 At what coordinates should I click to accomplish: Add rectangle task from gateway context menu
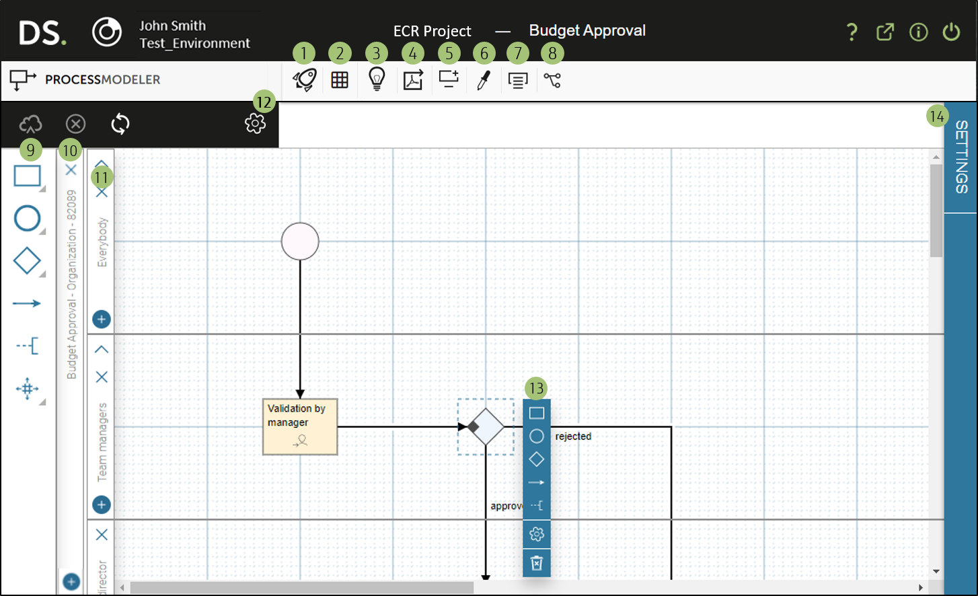coord(537,413)
